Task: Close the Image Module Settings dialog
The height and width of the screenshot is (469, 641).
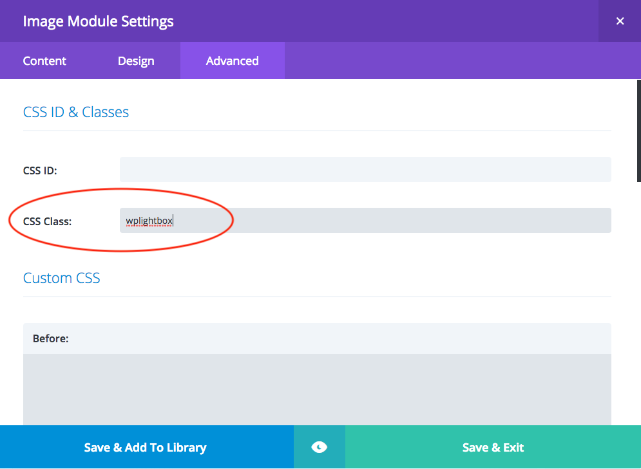Action: point(620,21)
